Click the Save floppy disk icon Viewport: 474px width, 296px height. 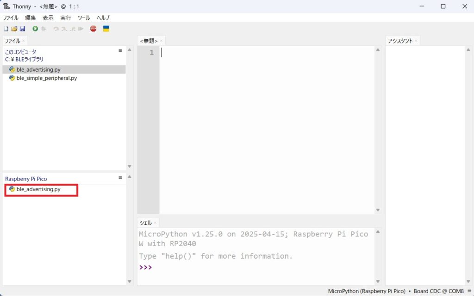click(22, 29)
